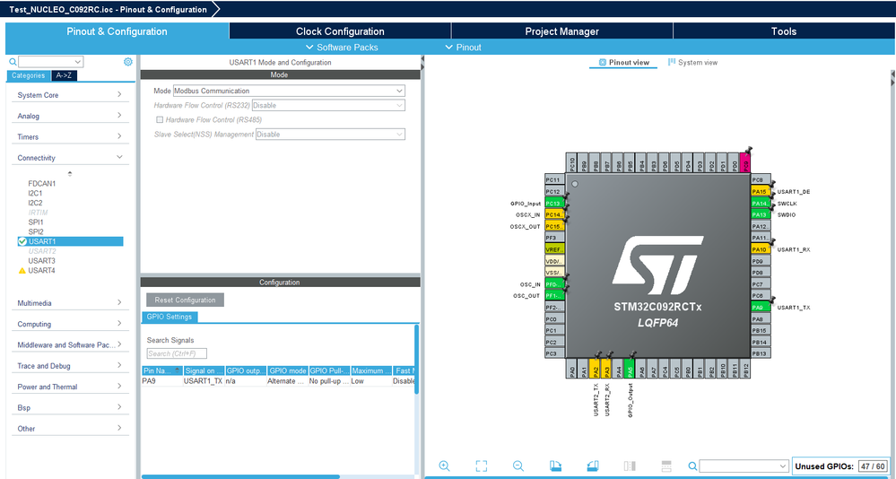Viewport: 896px width, 479px height.
Task: Click the yellow PA2 pin
Action: (x=595, y=369)
